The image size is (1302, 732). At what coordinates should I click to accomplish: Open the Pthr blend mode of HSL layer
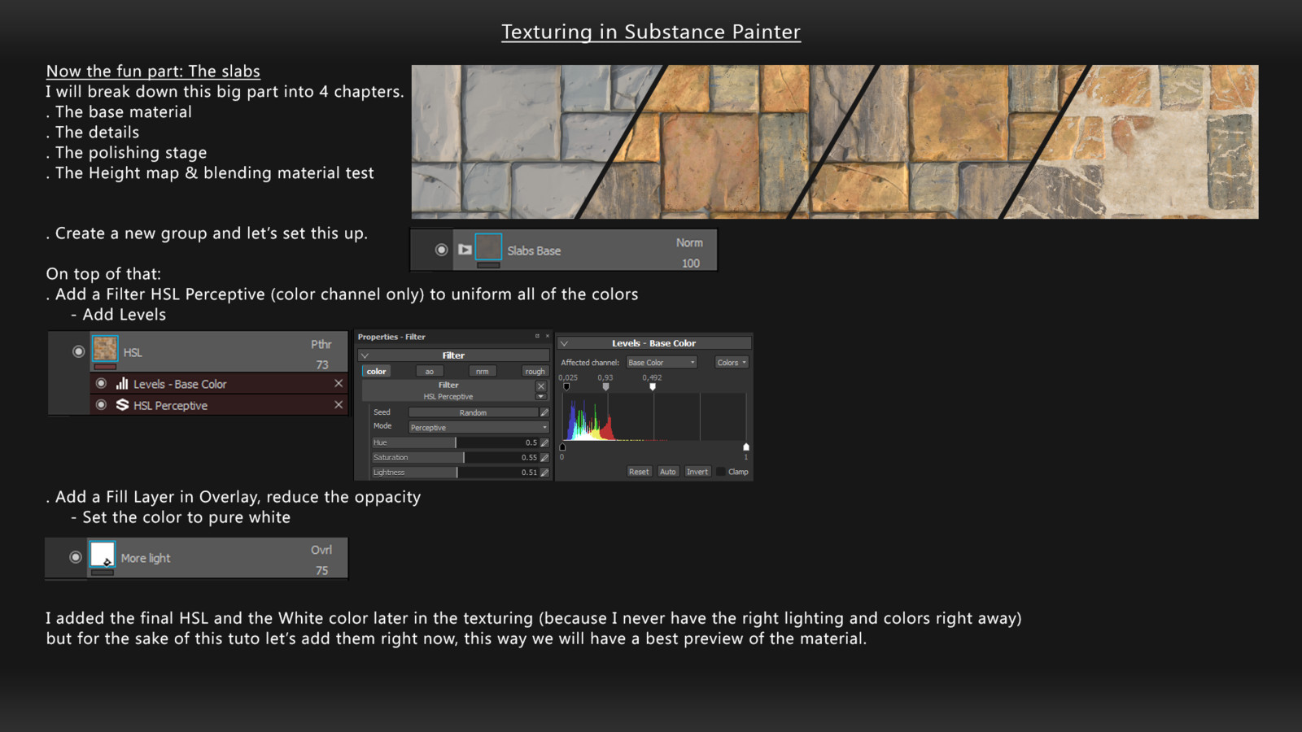[321, 344]
